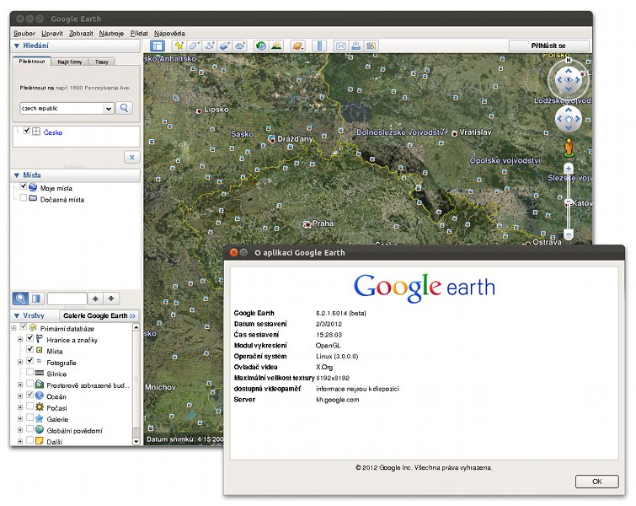Screen dimensions: 636x506
Task: Switch to the Najít firmy tab
Action: 69,62
